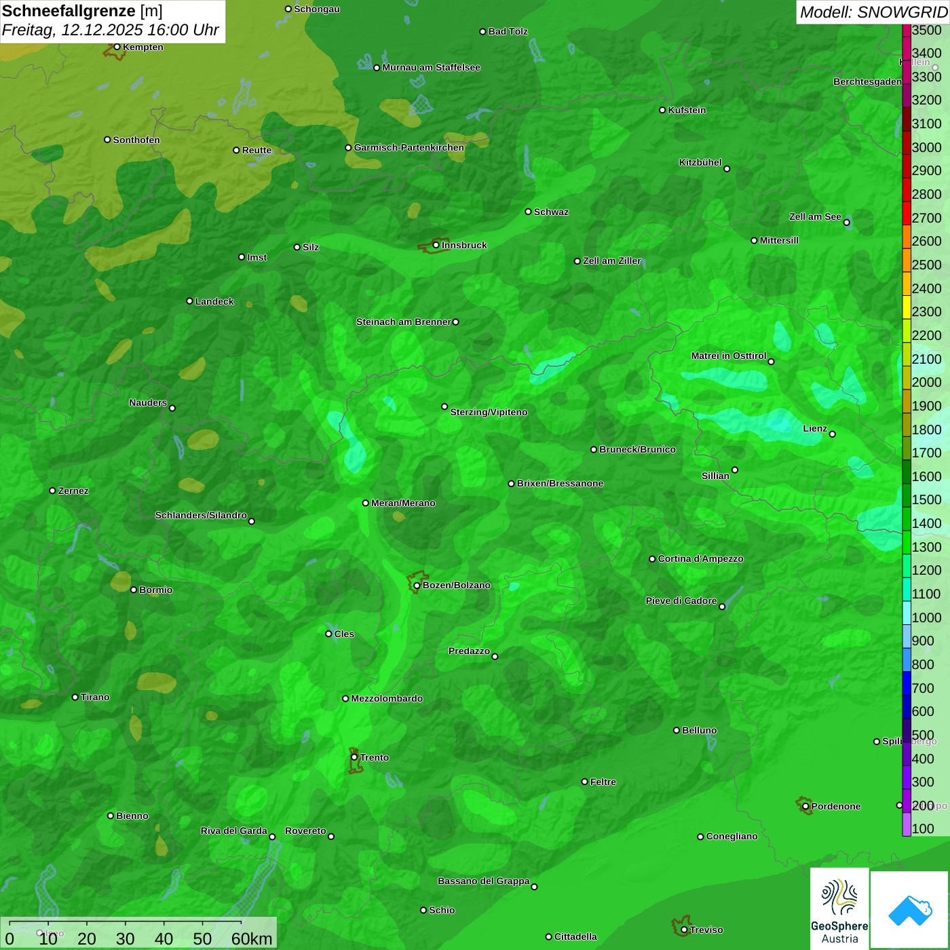950x950 pixels.
Task: Click the Cles location dot
Action: pos(328,634)
